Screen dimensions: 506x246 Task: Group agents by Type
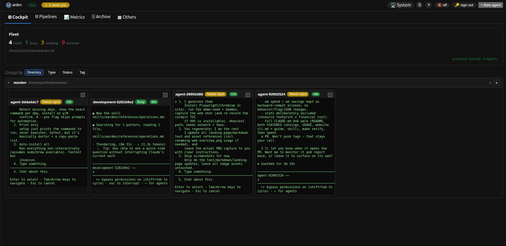pos(52,72)
